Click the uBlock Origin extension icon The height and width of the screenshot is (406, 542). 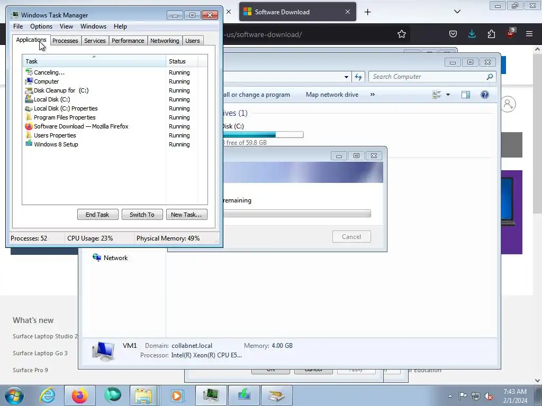pyautogui.click(x=510, y=33)
